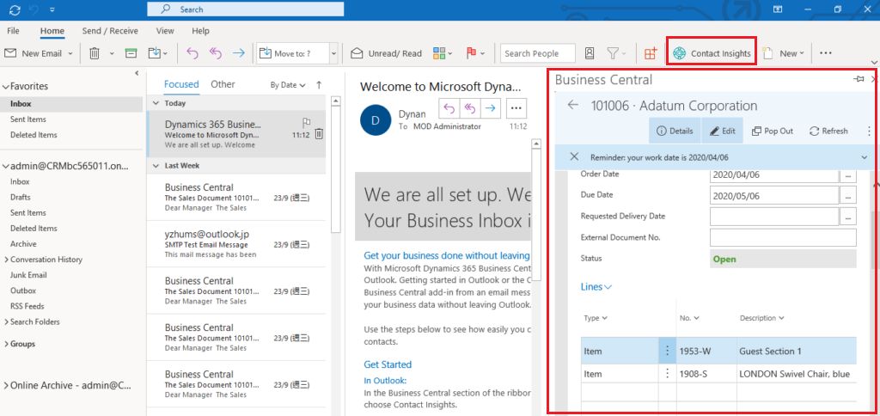Open the New Email dropdown arrow
Screen dimensions: 880x416
[x=70, y=53]
